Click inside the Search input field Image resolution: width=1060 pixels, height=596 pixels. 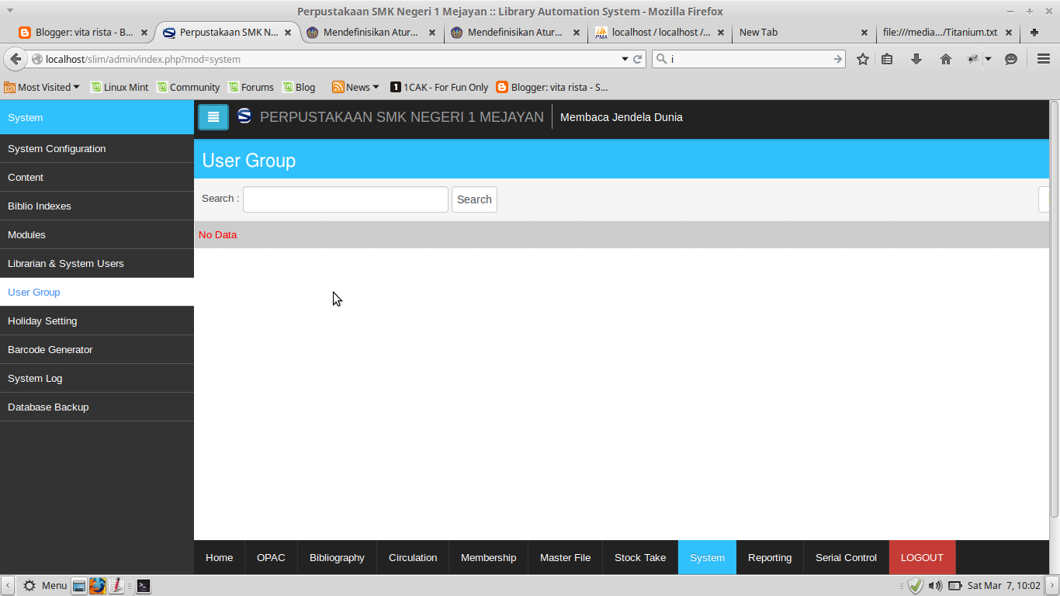345,199
